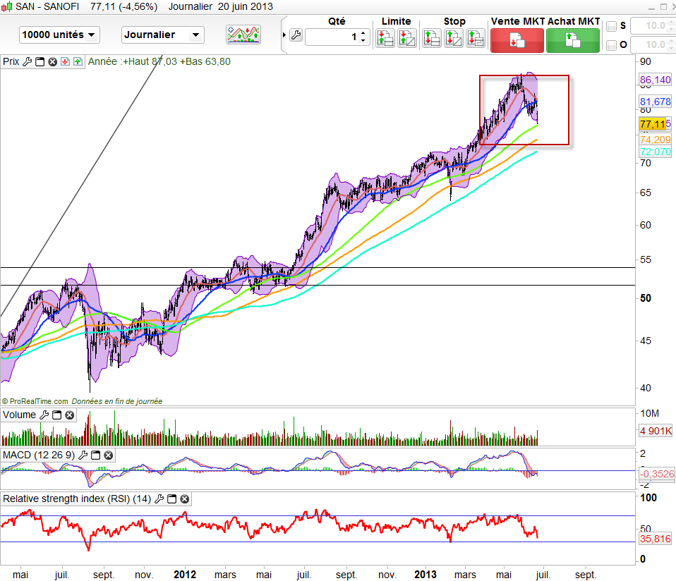Screen dimensions: 676x581
Task: Open trading settings wrench in order toolbar
Action: (x=296, y=35)
